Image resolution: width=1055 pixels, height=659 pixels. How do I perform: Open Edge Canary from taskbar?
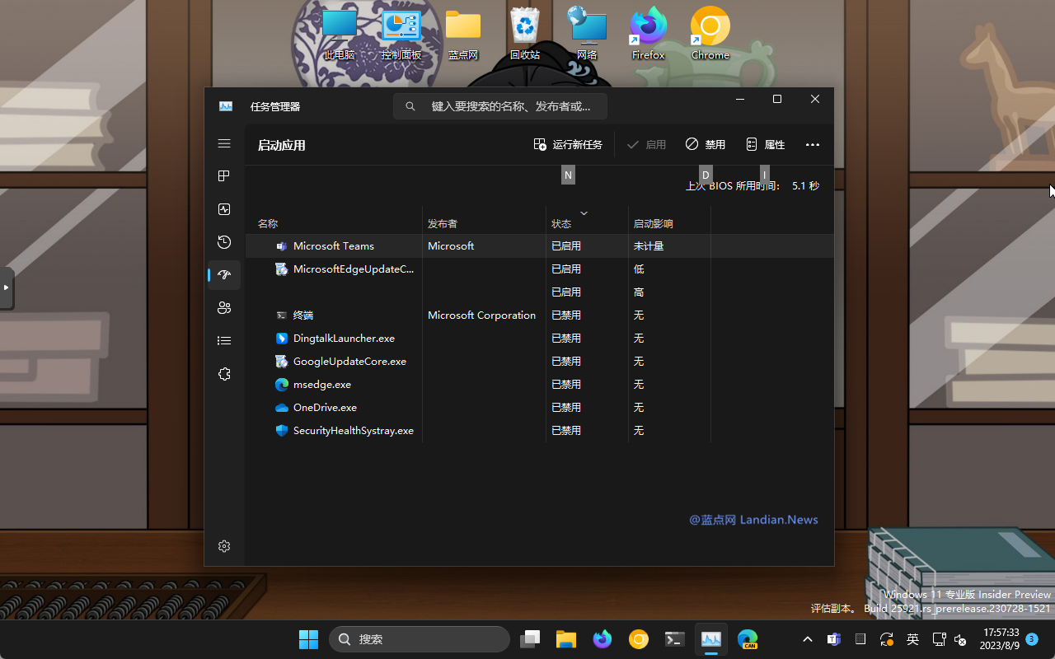click(748, 639)
